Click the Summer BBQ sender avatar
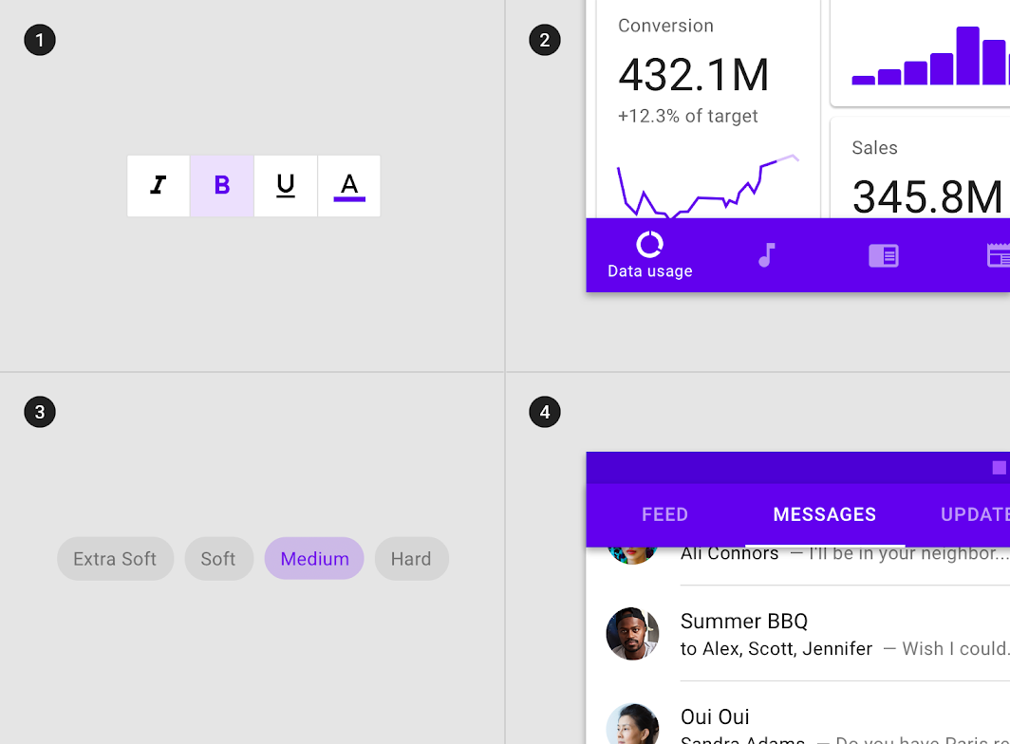The image size is (1010, 744). pyautogui.click(x=632, y=633)
